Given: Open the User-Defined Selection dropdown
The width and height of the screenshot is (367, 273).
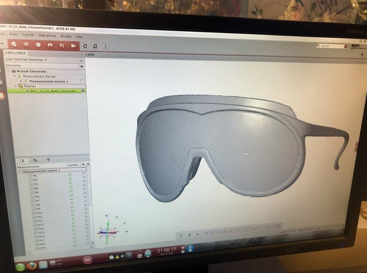Looking at the screenshot, I should click(26, 59).
